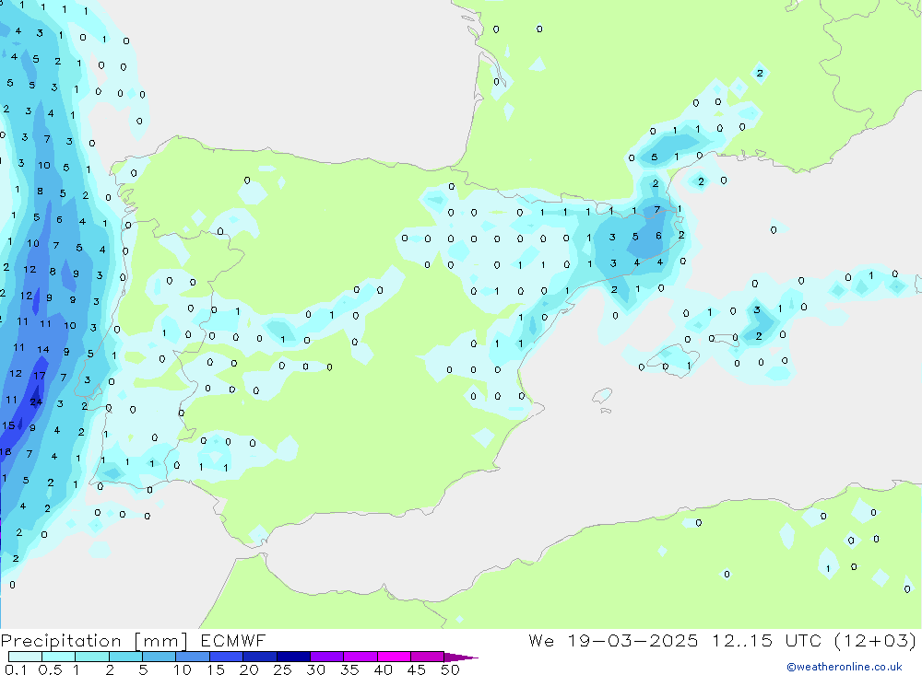Click the 1–2 mm legend color swatch
The width and height of the screenshot is (922, 675).
tap(92, 657)
